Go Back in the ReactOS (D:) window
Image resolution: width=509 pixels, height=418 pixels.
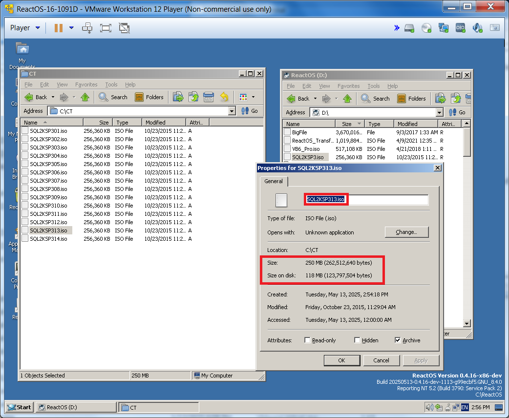[297, 99]
